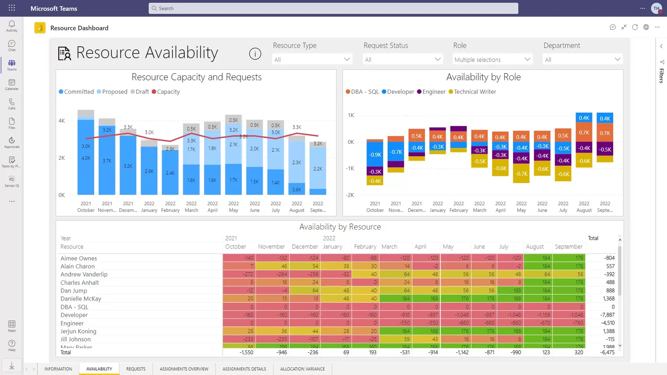Click the Availability by Role chart title

(483, 77)
